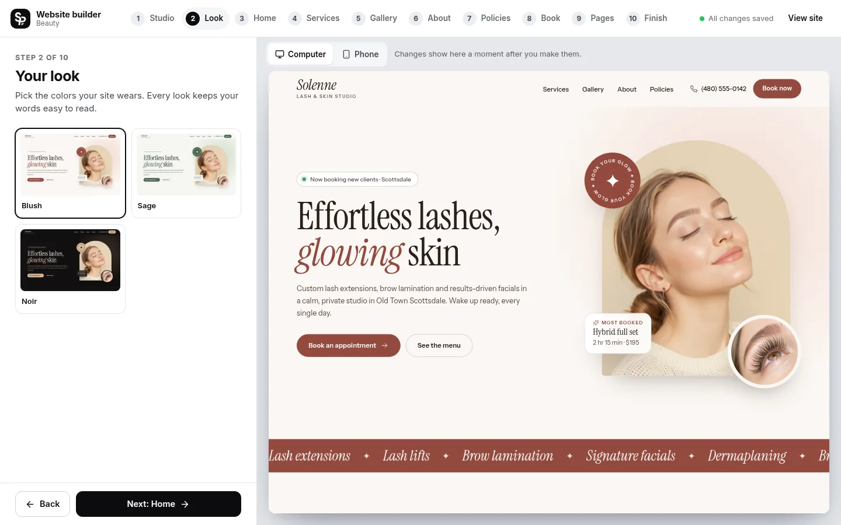This screenshot has height=525, width=841.
Task: Click Signature facials in the marquee
Action: [x=631, y=456]
